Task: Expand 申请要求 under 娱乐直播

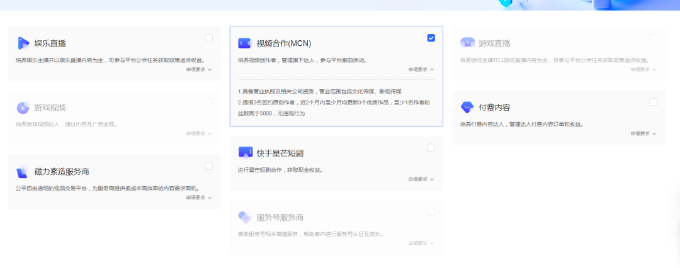Action: click(x=199, y=69)
